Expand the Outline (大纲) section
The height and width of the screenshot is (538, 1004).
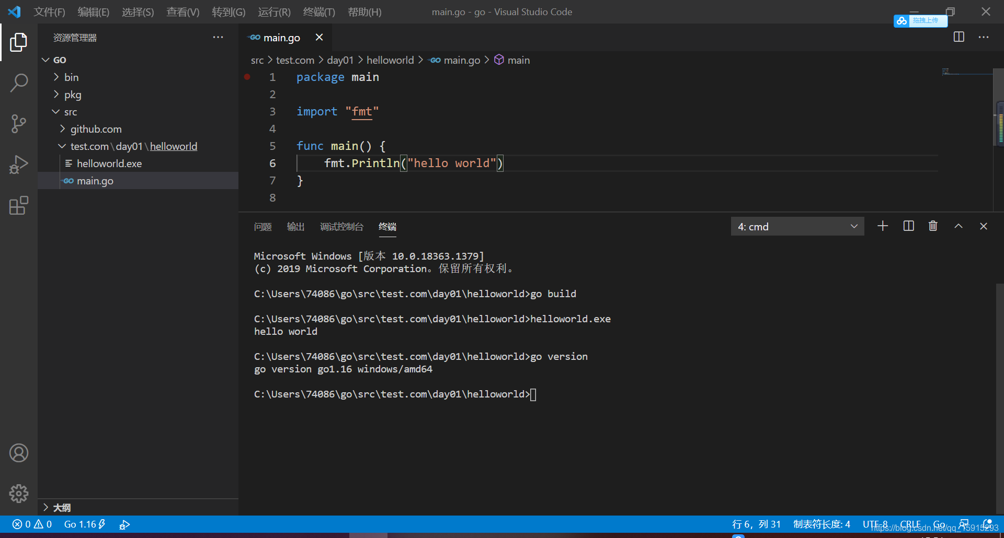[138, 508]
